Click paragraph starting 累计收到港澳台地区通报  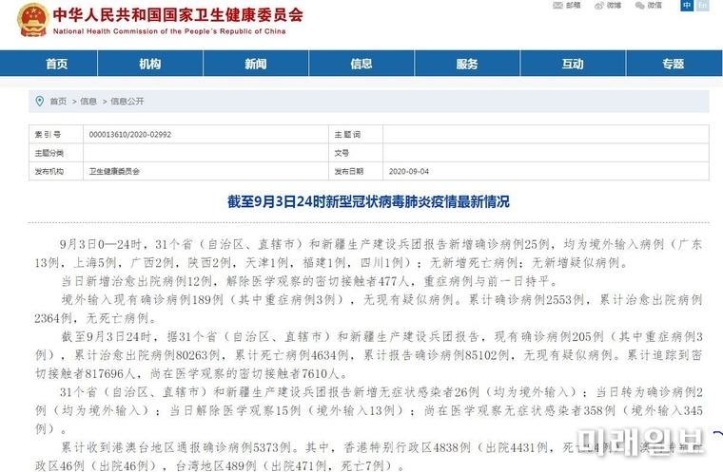coord(368,457)
